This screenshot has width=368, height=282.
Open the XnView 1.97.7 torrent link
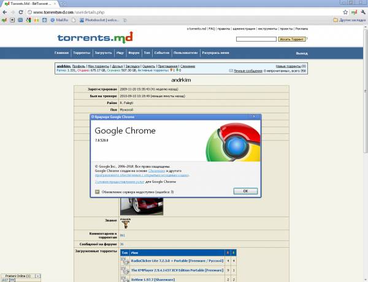click(153, 280)
